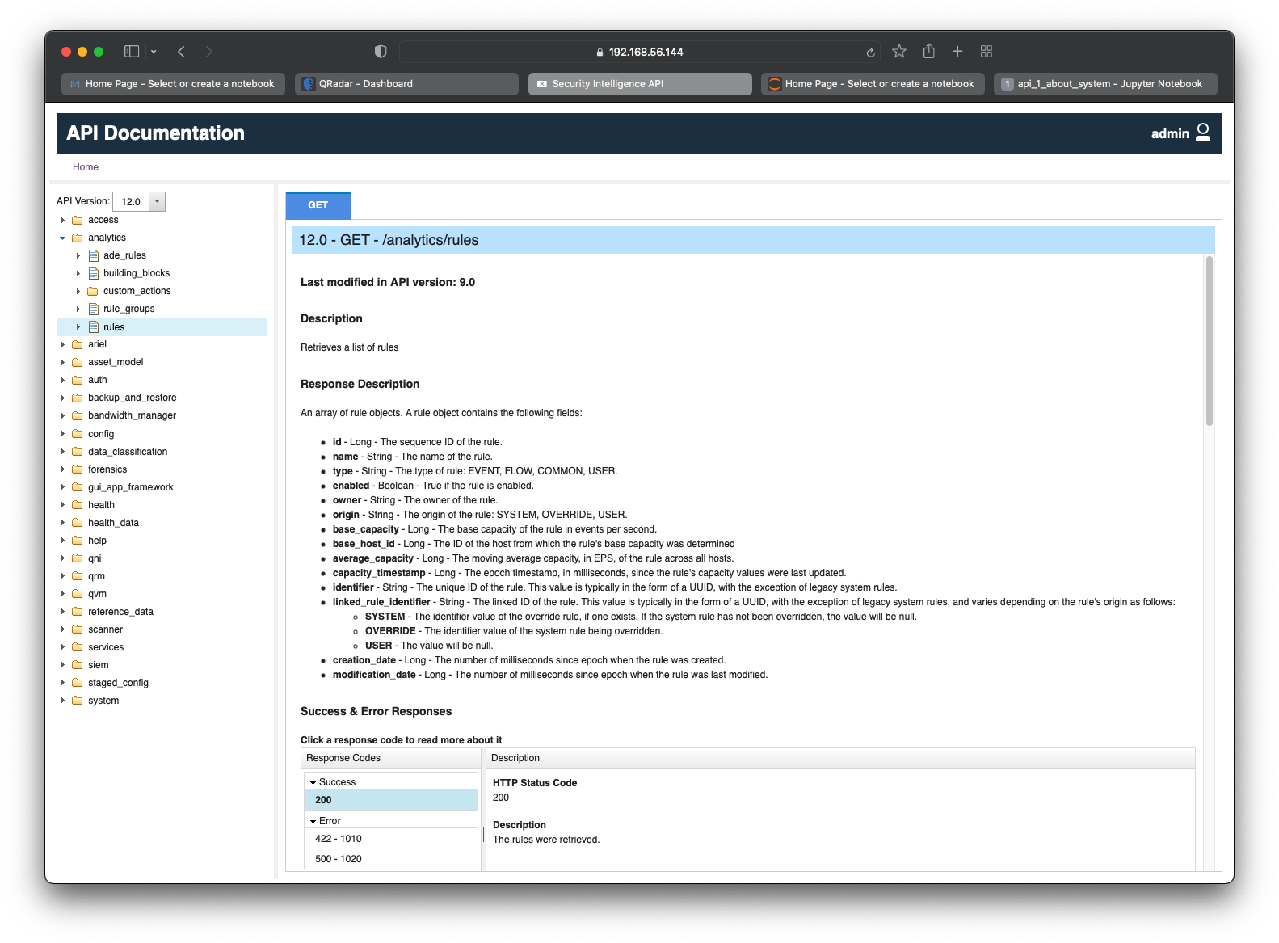Open the services tree item
Screen dimensions: 1279x943
(106, 647)
